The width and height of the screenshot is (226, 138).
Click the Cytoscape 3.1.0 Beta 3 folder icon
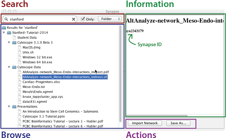click(14, 43)
